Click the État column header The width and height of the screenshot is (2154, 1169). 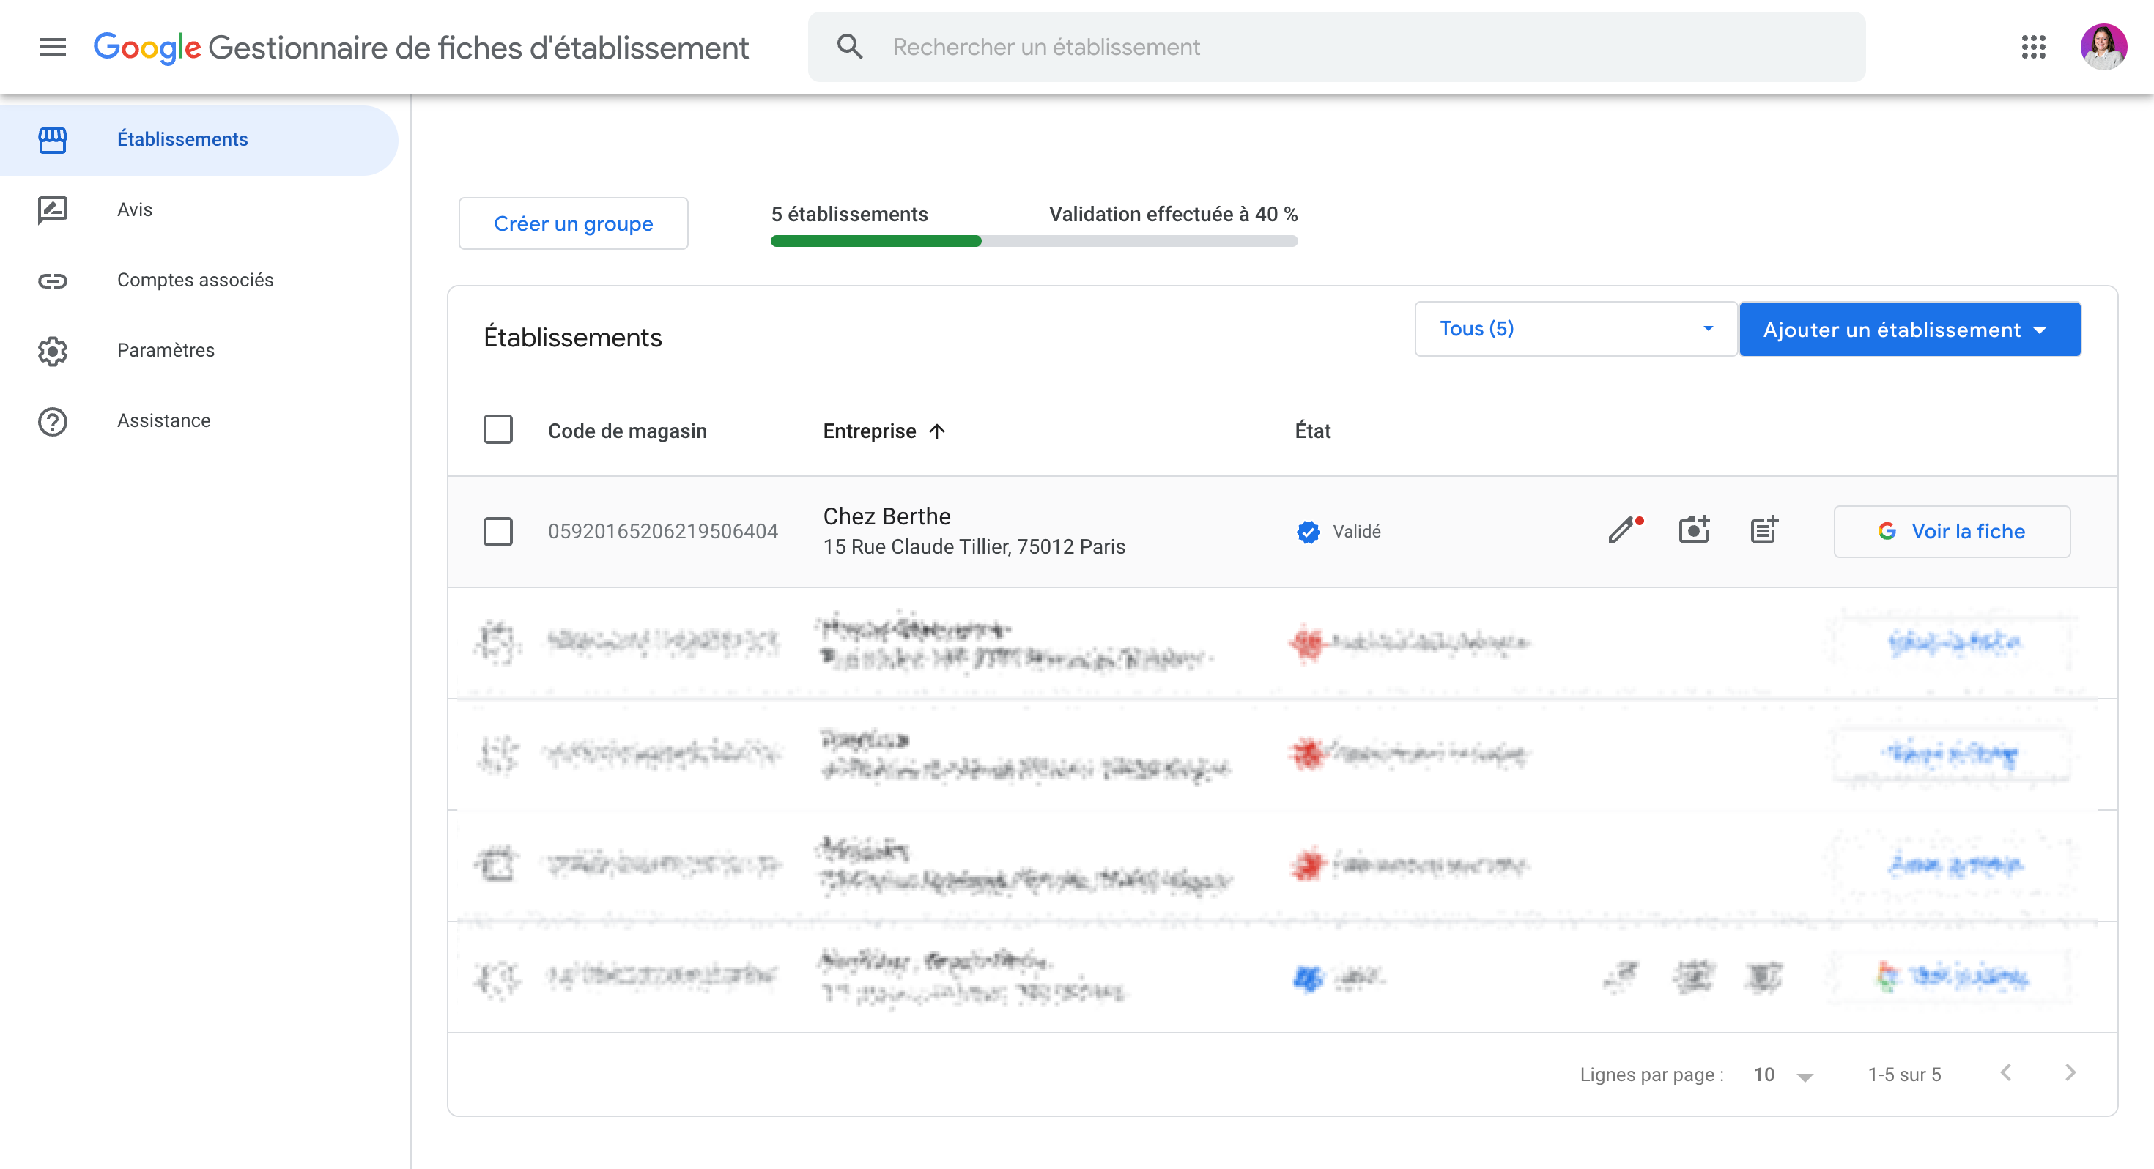tap(1313, 431)
